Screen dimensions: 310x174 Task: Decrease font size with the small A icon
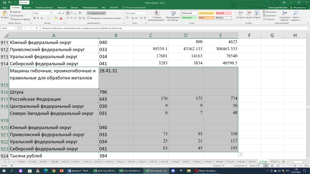tap(63, 13)
